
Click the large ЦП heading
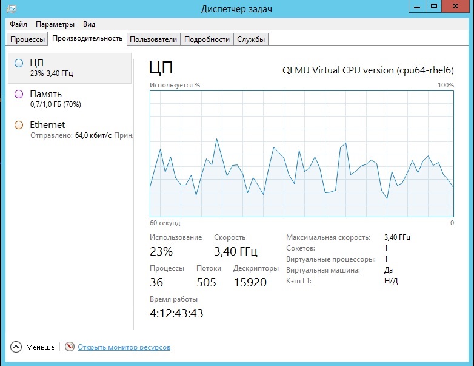tap(161, 68)
